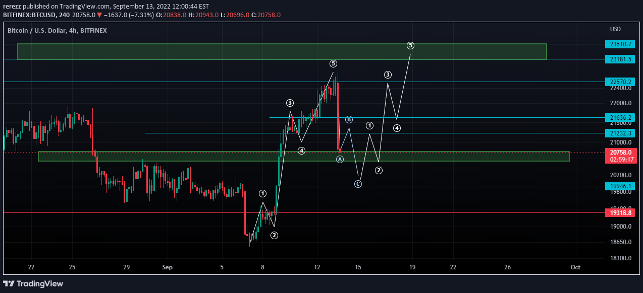The image size is (643, 293).
Task: Select wave 5 label inside upper green zone
Action: (x=411, y=46)
